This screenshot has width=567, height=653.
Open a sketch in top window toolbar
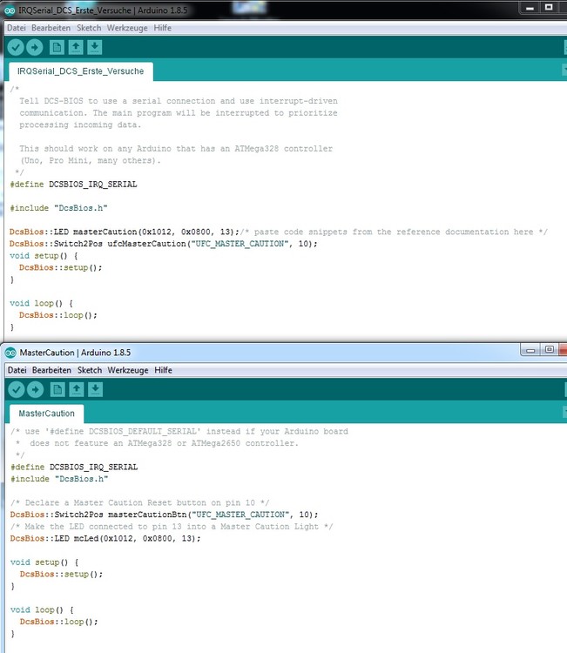pos(76,48)
